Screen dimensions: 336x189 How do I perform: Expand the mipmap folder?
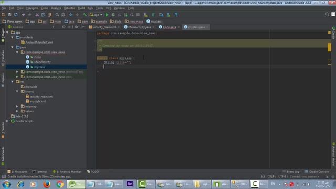click(17, 106)
